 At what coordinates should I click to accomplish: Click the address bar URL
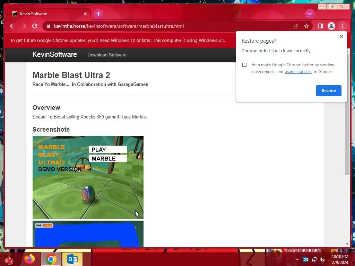coord(119,26)
